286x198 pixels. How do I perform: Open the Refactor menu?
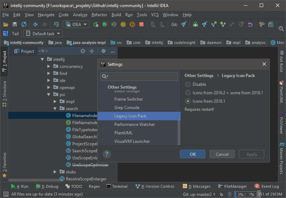pos(99,15)
